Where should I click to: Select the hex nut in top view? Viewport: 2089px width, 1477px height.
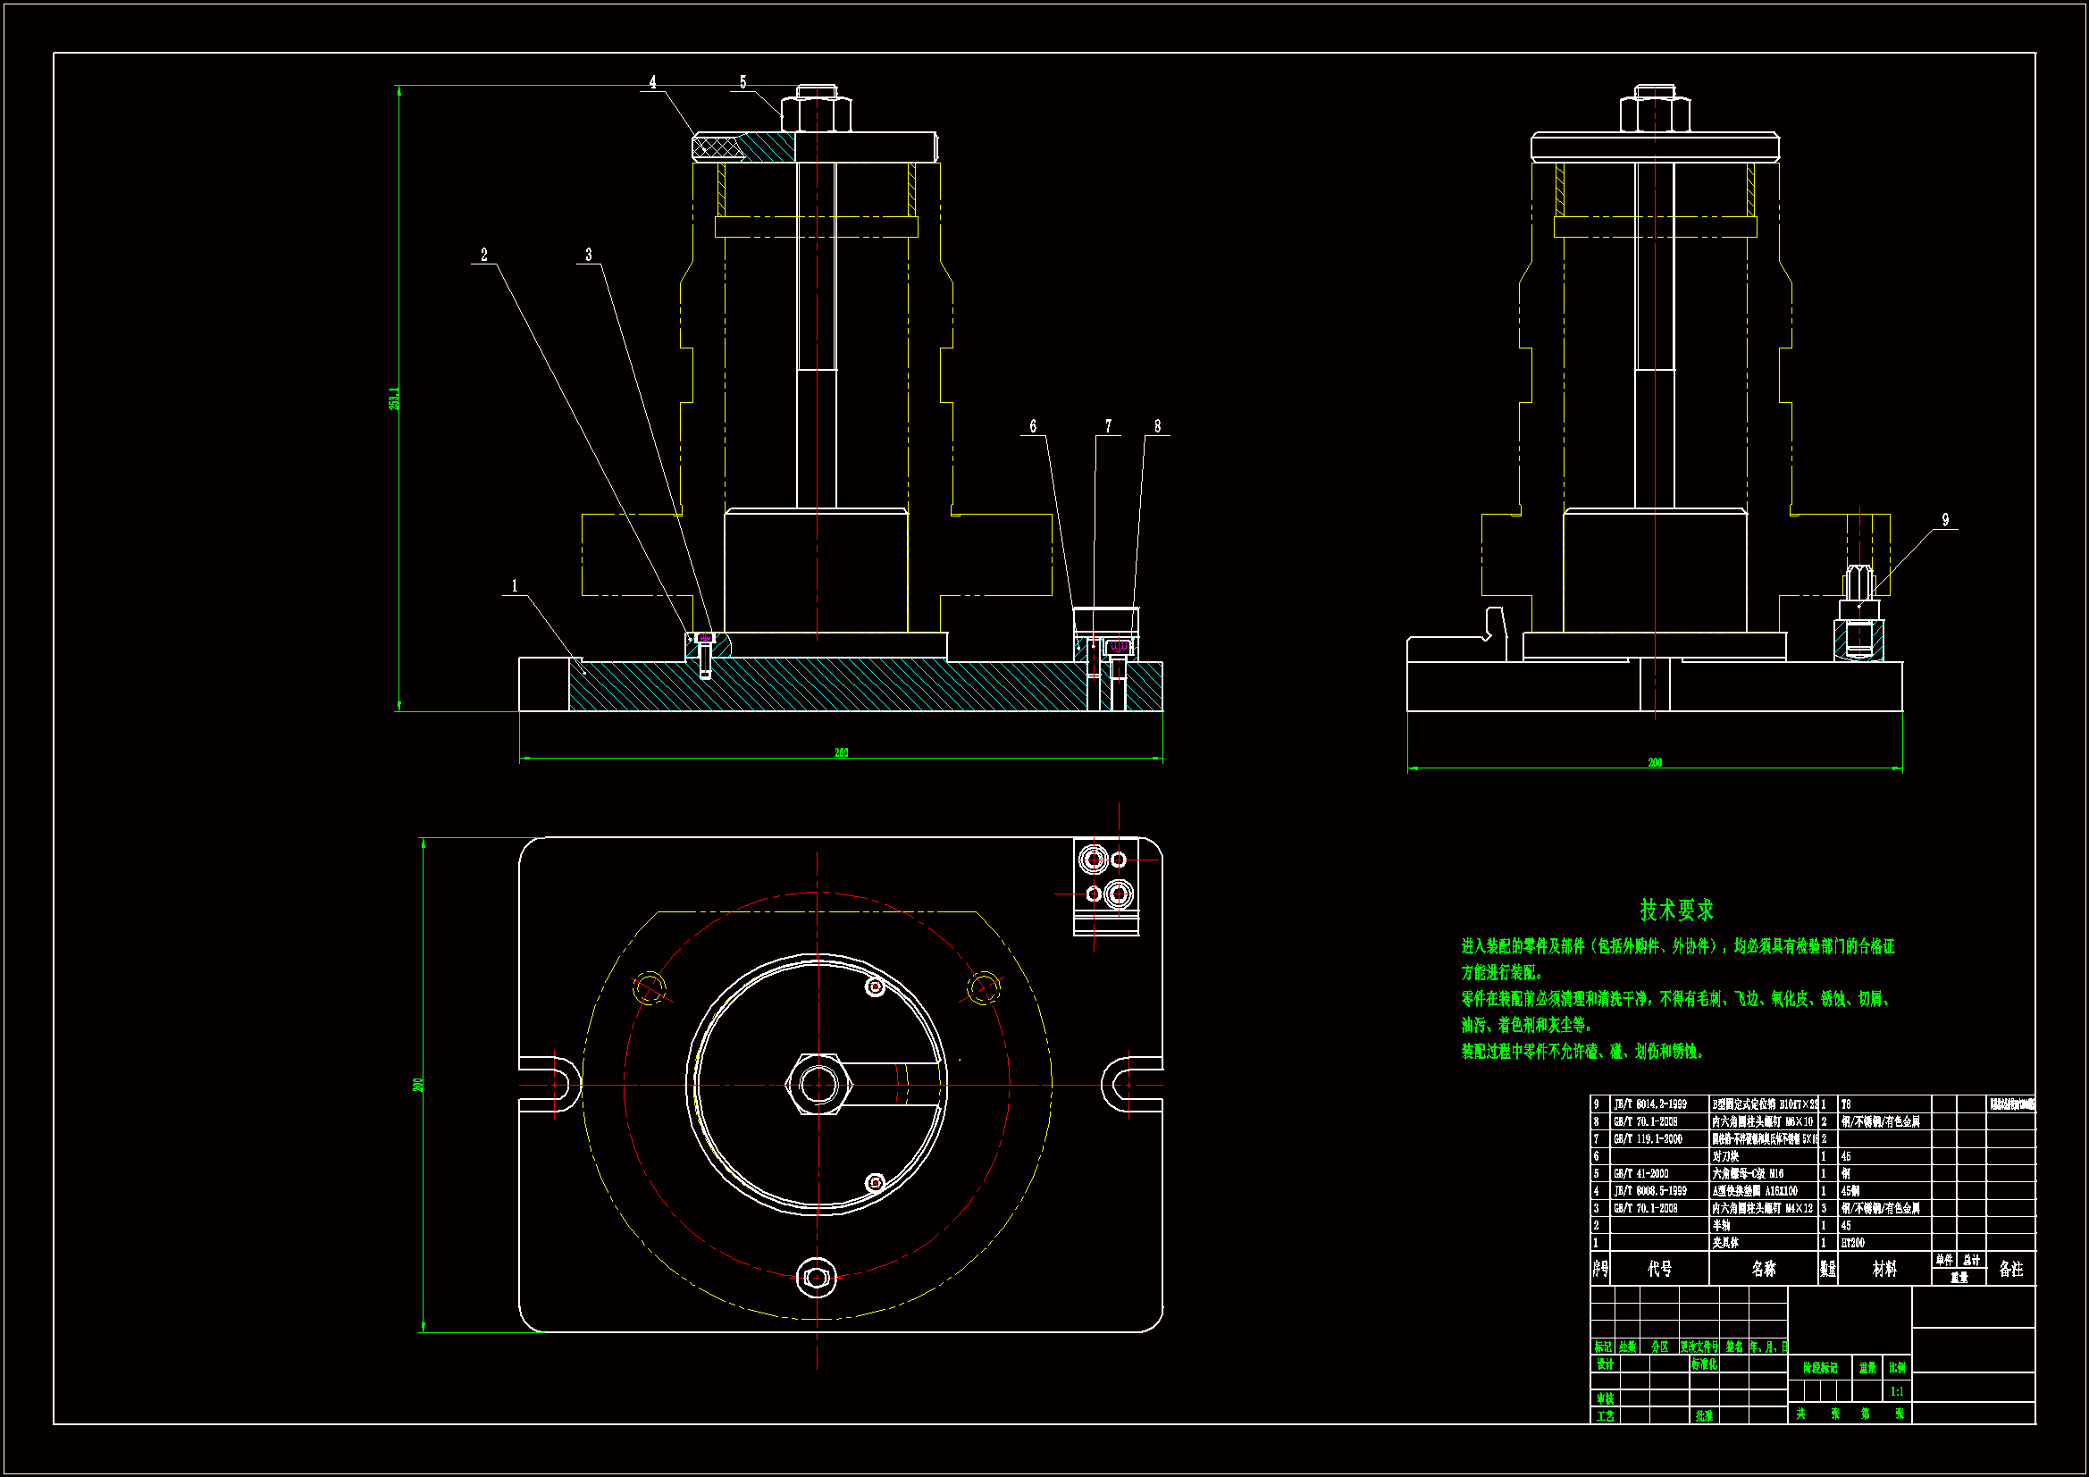817,1085
